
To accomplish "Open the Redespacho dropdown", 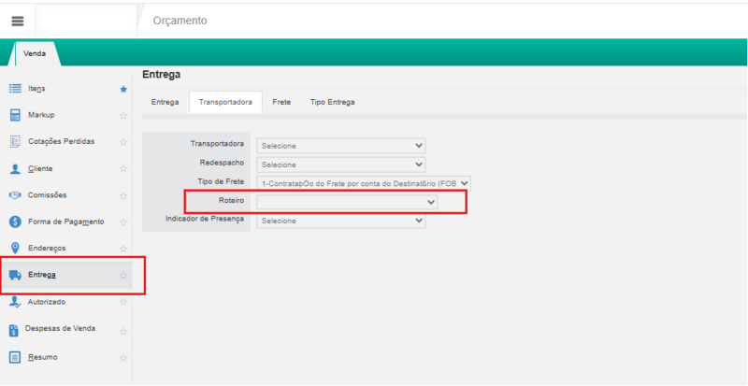I will pyautogui.click(x=341, y=164).
